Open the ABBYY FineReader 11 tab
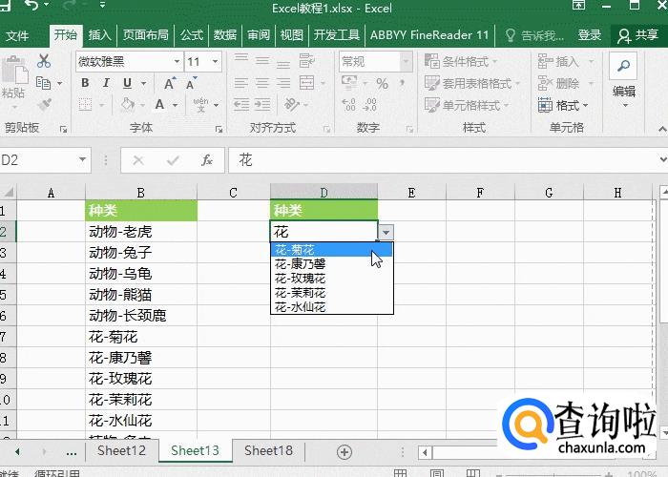668x477 pixels. (429, 35)
